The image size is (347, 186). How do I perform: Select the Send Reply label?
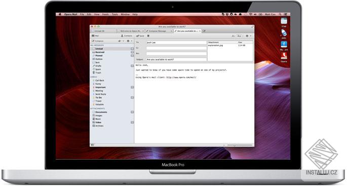pyautogui.click(x=112, y=94)
